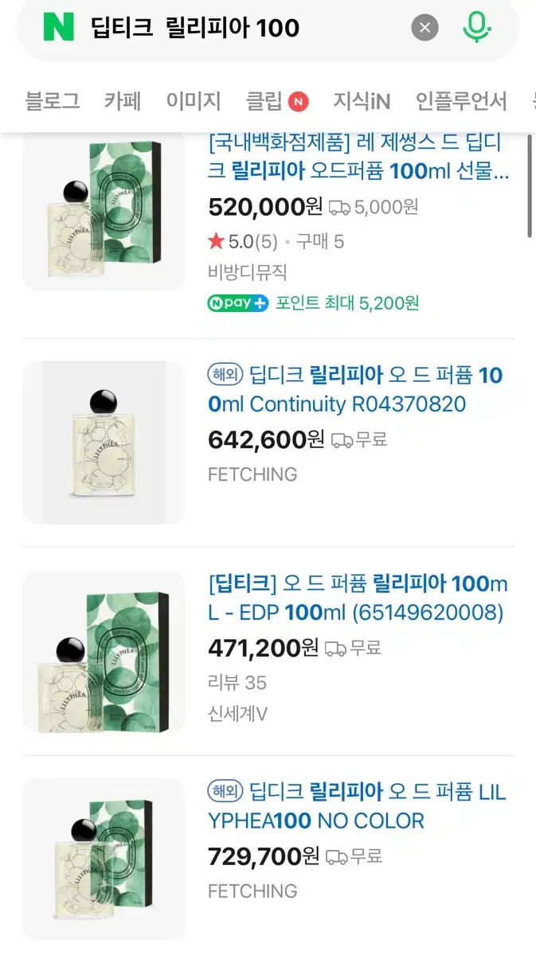Image resolution: width=536 pixels, height=955 pixels.
Task: Clear the search text with X button
Action: (424, 28)
